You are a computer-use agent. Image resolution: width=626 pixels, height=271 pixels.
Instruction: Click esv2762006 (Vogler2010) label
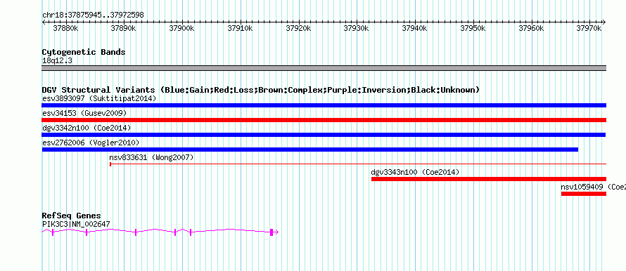91,143
